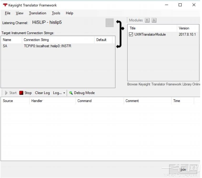Open the Help menu
Viewport: 202px width, 178px height.
point(70,13)
